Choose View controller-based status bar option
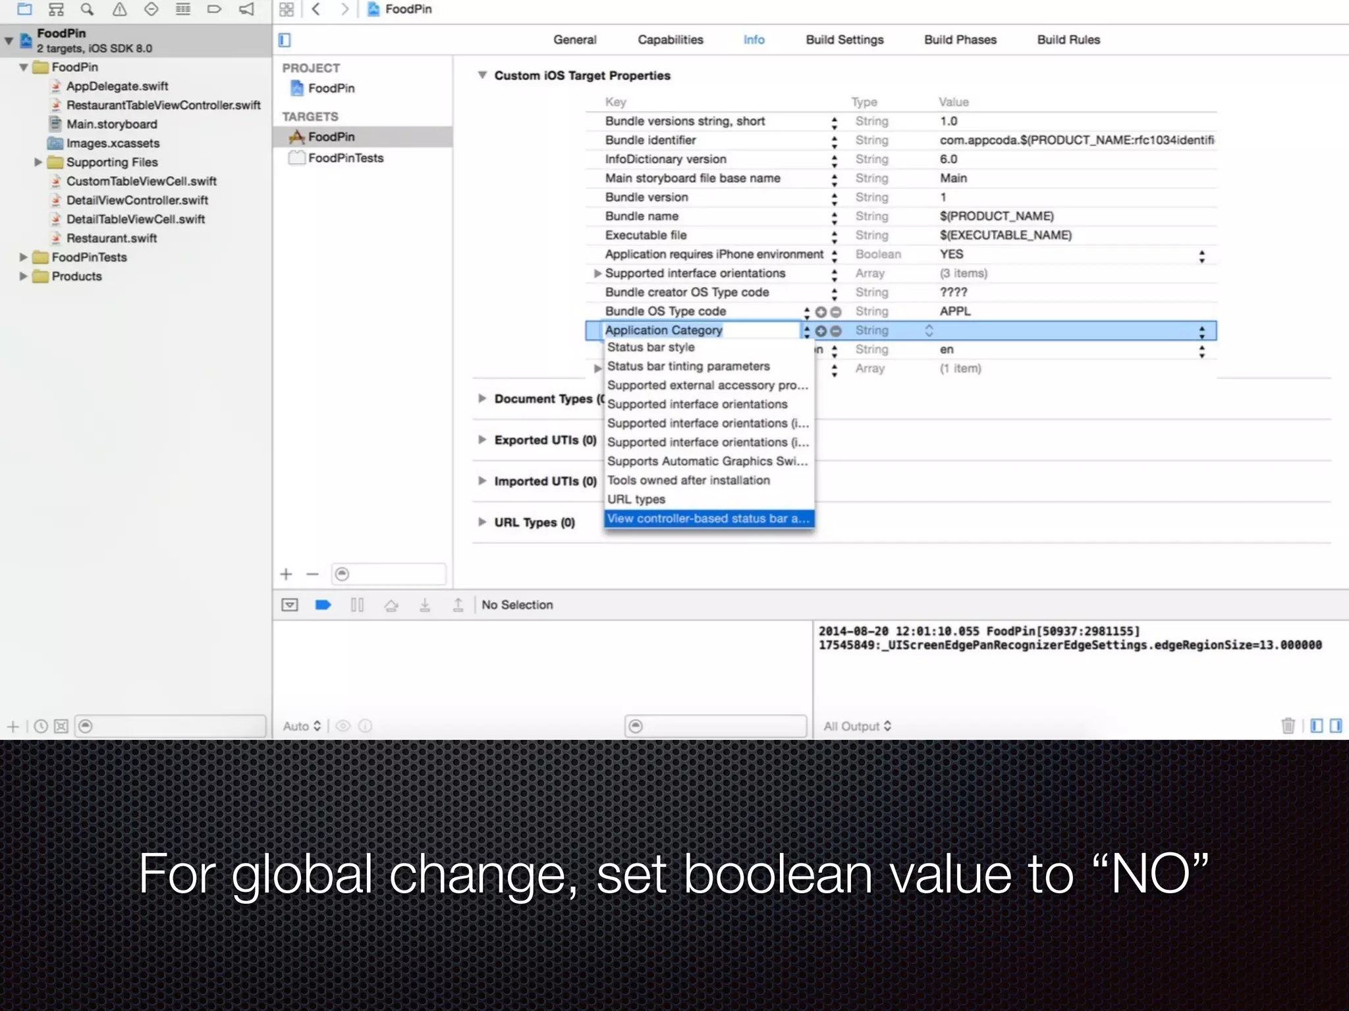Image resolution: width=1349 pixels, height=1011 pixels. tap(709, 519)
